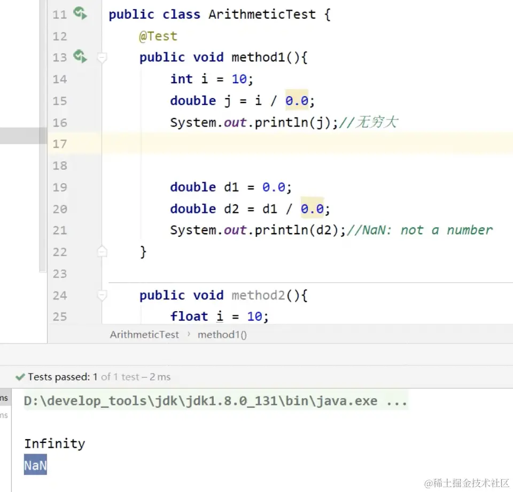Click line number 23 in gutter
513x492 pixels.
coord(59,274)
